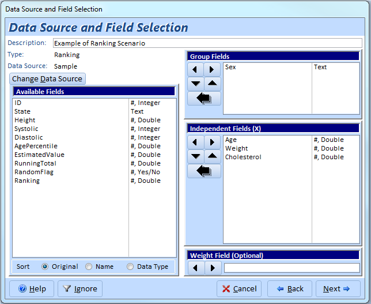Move Independent Fields item down
The width and height of the screenshot is (371, 304).
(x=196, y=156)
